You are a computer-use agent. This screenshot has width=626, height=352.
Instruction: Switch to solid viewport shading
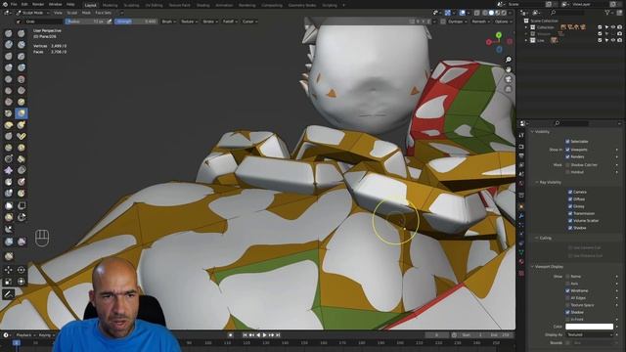coord(491,13)
